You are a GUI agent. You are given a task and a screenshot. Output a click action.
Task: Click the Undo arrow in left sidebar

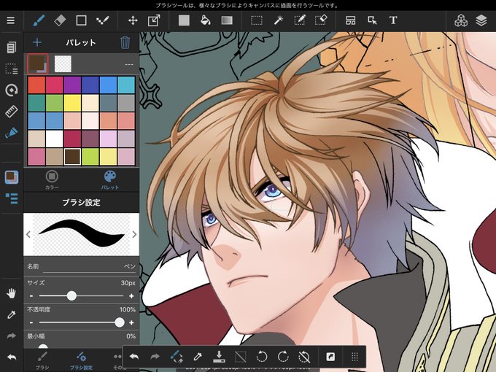pyautogui.click(x=12, y=357)
